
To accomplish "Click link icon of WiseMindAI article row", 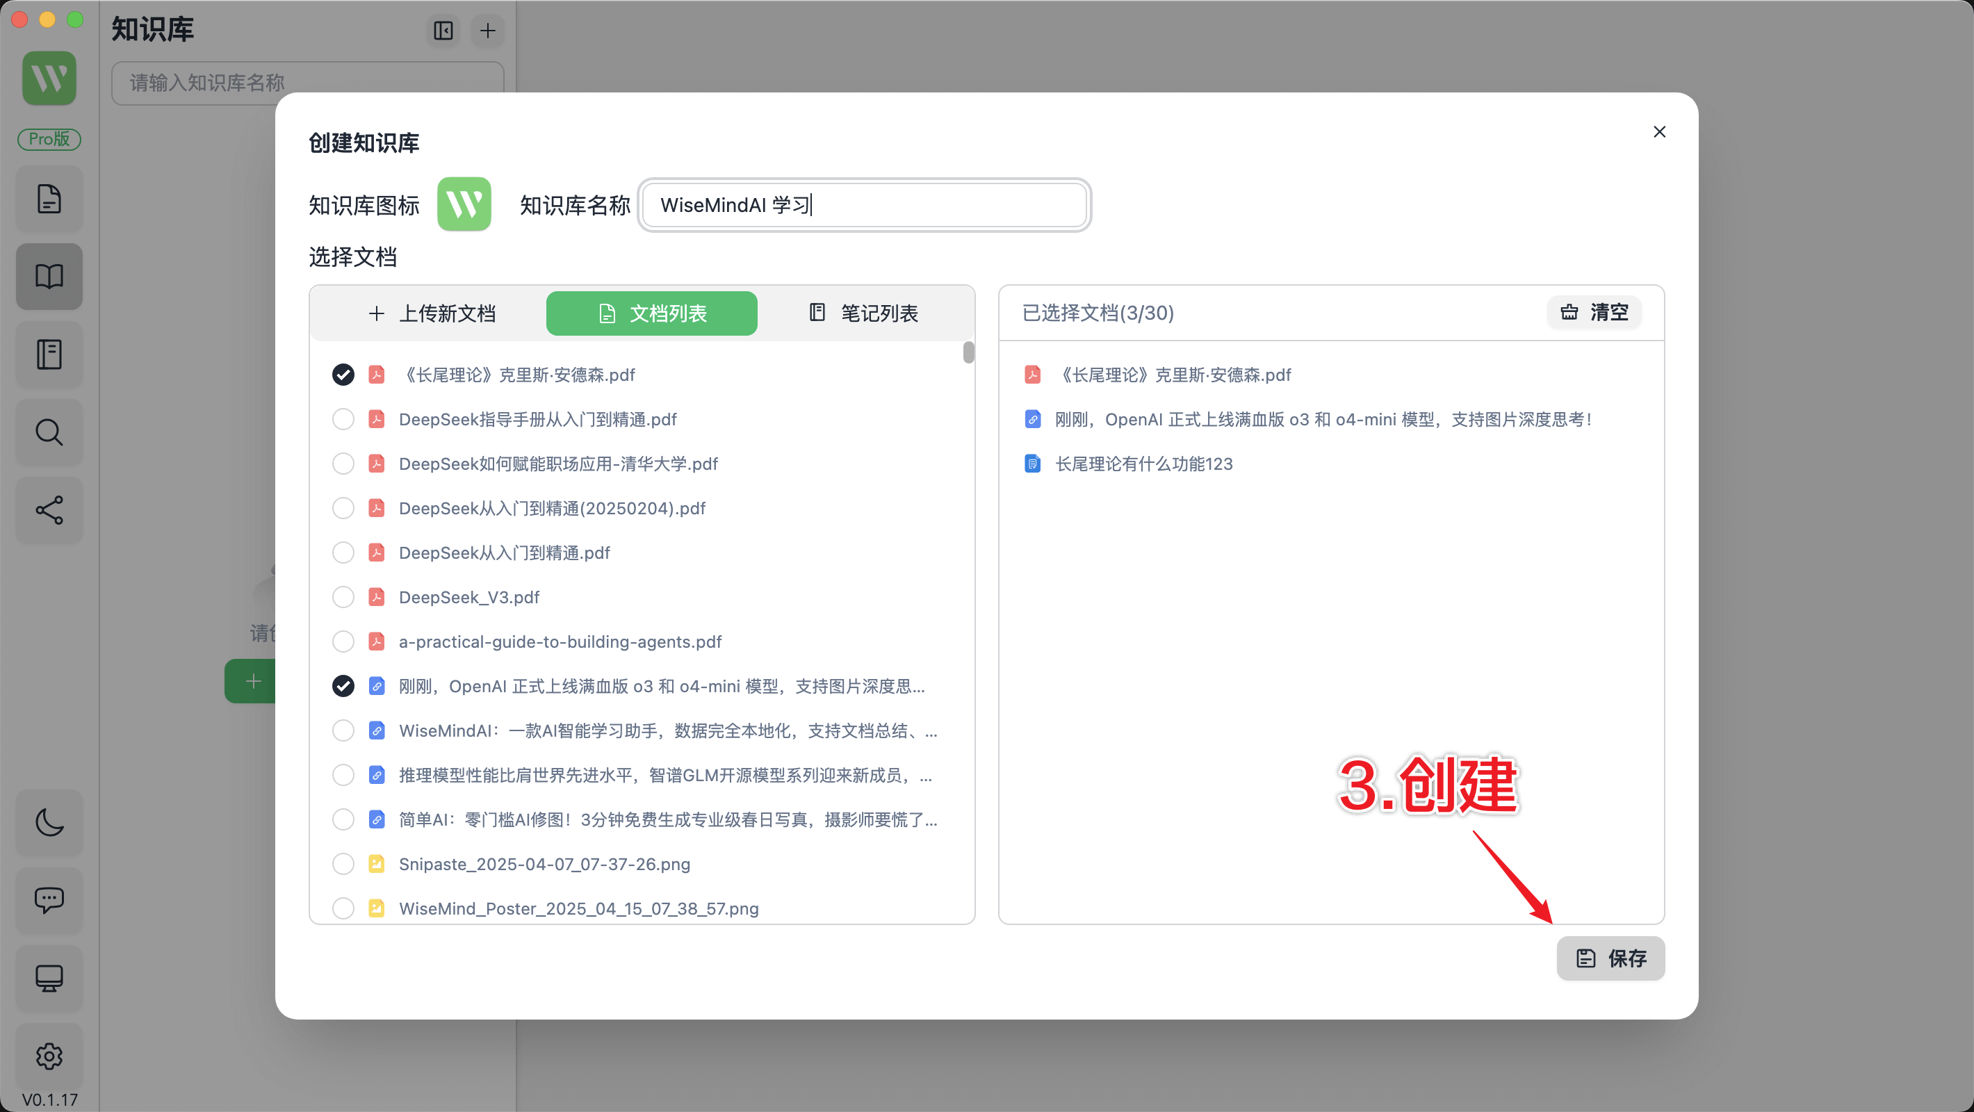I will (x=376, y=730).
